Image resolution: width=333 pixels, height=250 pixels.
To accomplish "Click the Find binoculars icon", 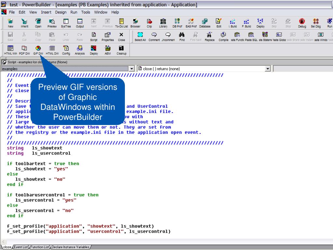I will point(182,36).
